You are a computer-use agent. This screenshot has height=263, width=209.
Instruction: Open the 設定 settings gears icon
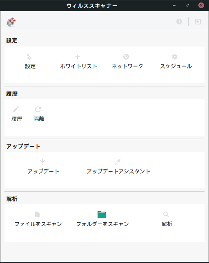coord(29,57)
